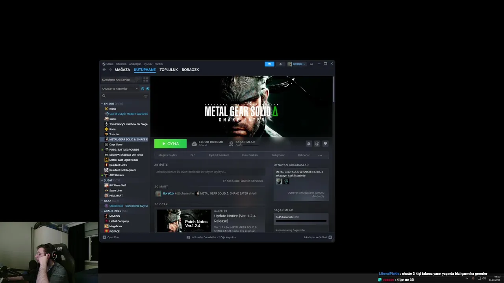This screenshot has height=283, width=504.
Task: Click Kütüphane Ana Sayfası button
Action: 121,79
